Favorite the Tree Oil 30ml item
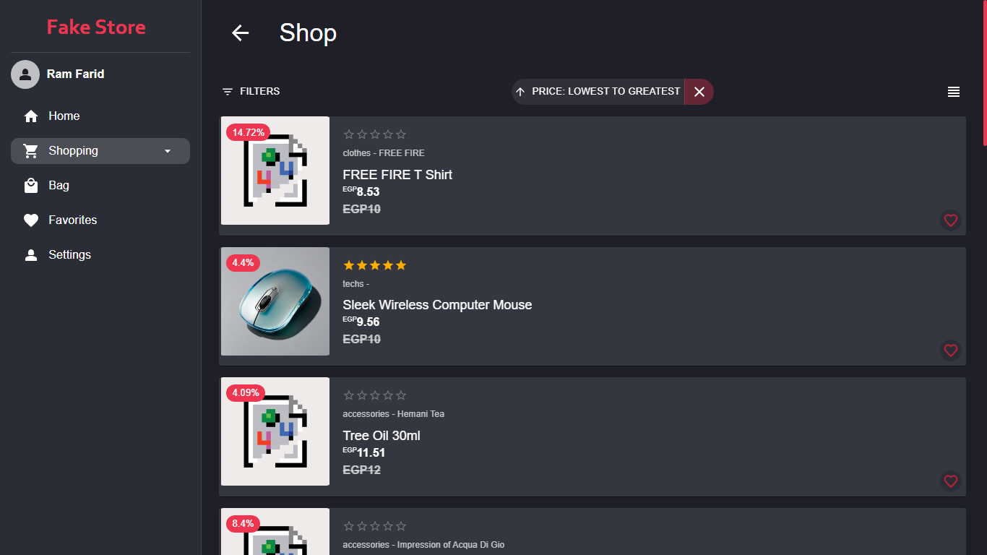 pyautogui.click(x=950, y=481)
